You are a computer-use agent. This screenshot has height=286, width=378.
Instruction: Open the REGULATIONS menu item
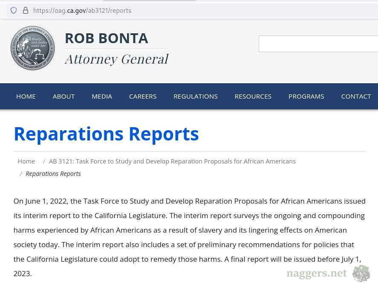click(x=196, y=96)
